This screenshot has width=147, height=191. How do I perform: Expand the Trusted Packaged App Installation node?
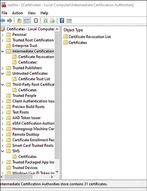[x=2, y=162]
